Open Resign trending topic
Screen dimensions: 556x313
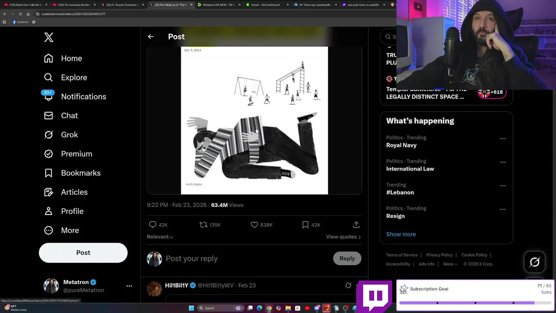point(395,216)
